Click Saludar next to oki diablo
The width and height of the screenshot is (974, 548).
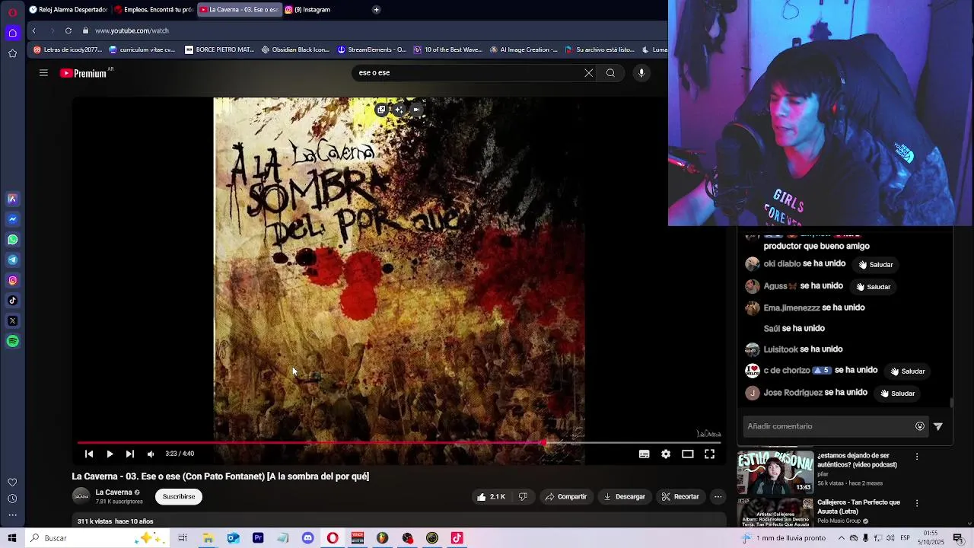(x=875, y=265)
